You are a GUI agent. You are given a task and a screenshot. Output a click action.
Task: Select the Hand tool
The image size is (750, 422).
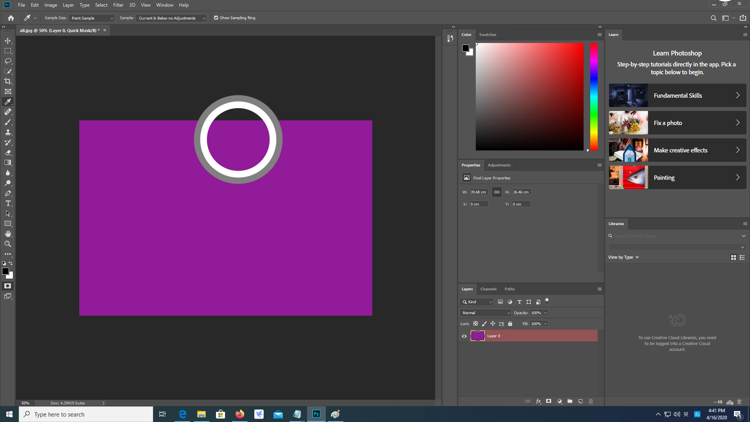[8, 234]
